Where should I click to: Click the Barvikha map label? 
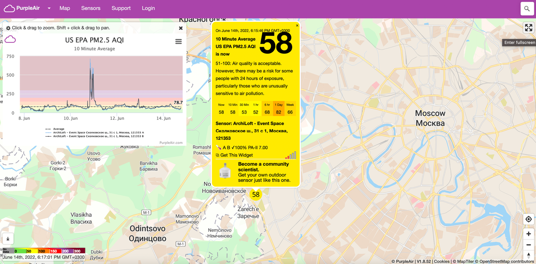(148, 166)
